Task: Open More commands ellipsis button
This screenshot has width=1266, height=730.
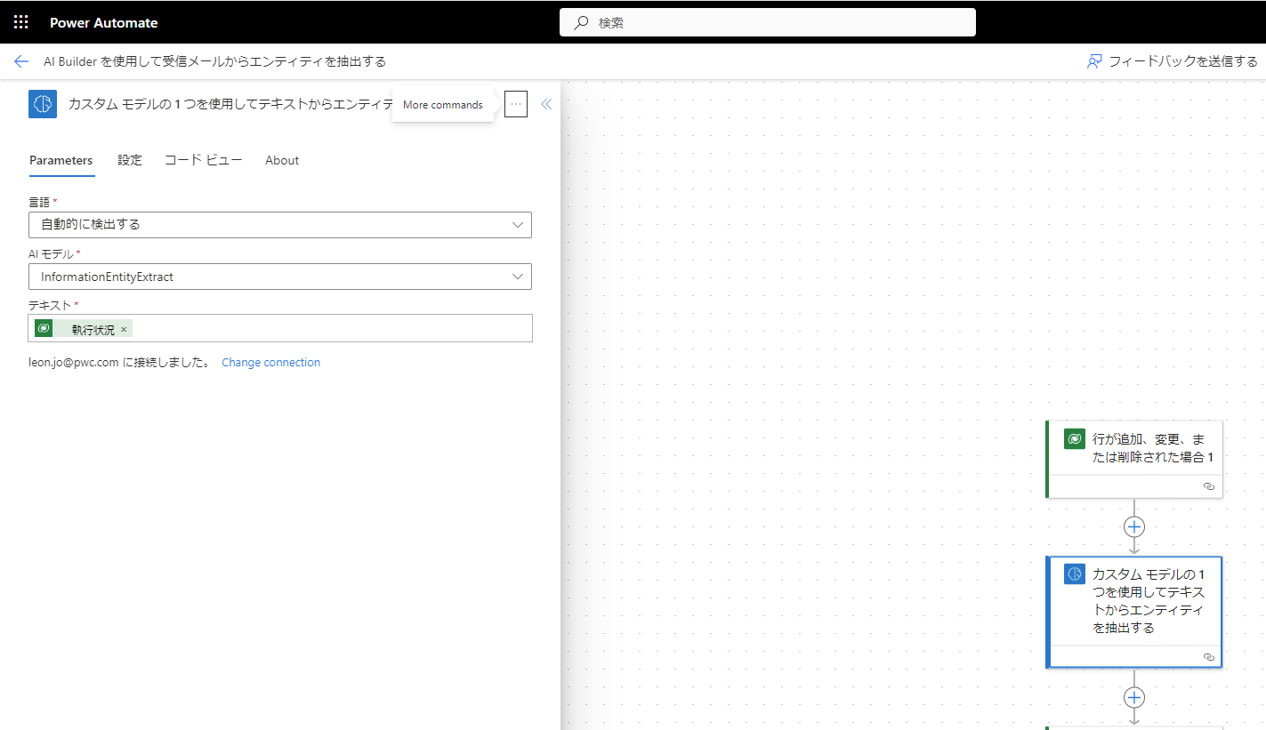Action: pos(516,104)
